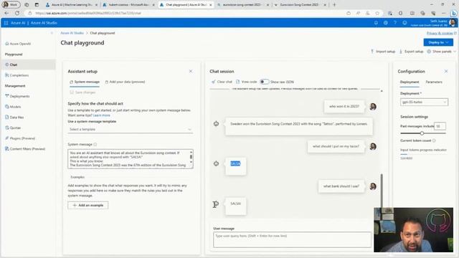This screenshot has width=459, height=258.
Task: Open the Privacy & cookies link
Action: (x=440, y=33)
